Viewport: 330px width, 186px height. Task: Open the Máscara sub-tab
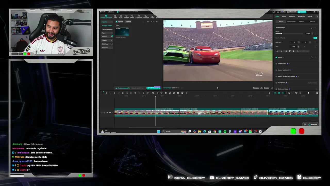pyautogui.click(x=302, y=22)
